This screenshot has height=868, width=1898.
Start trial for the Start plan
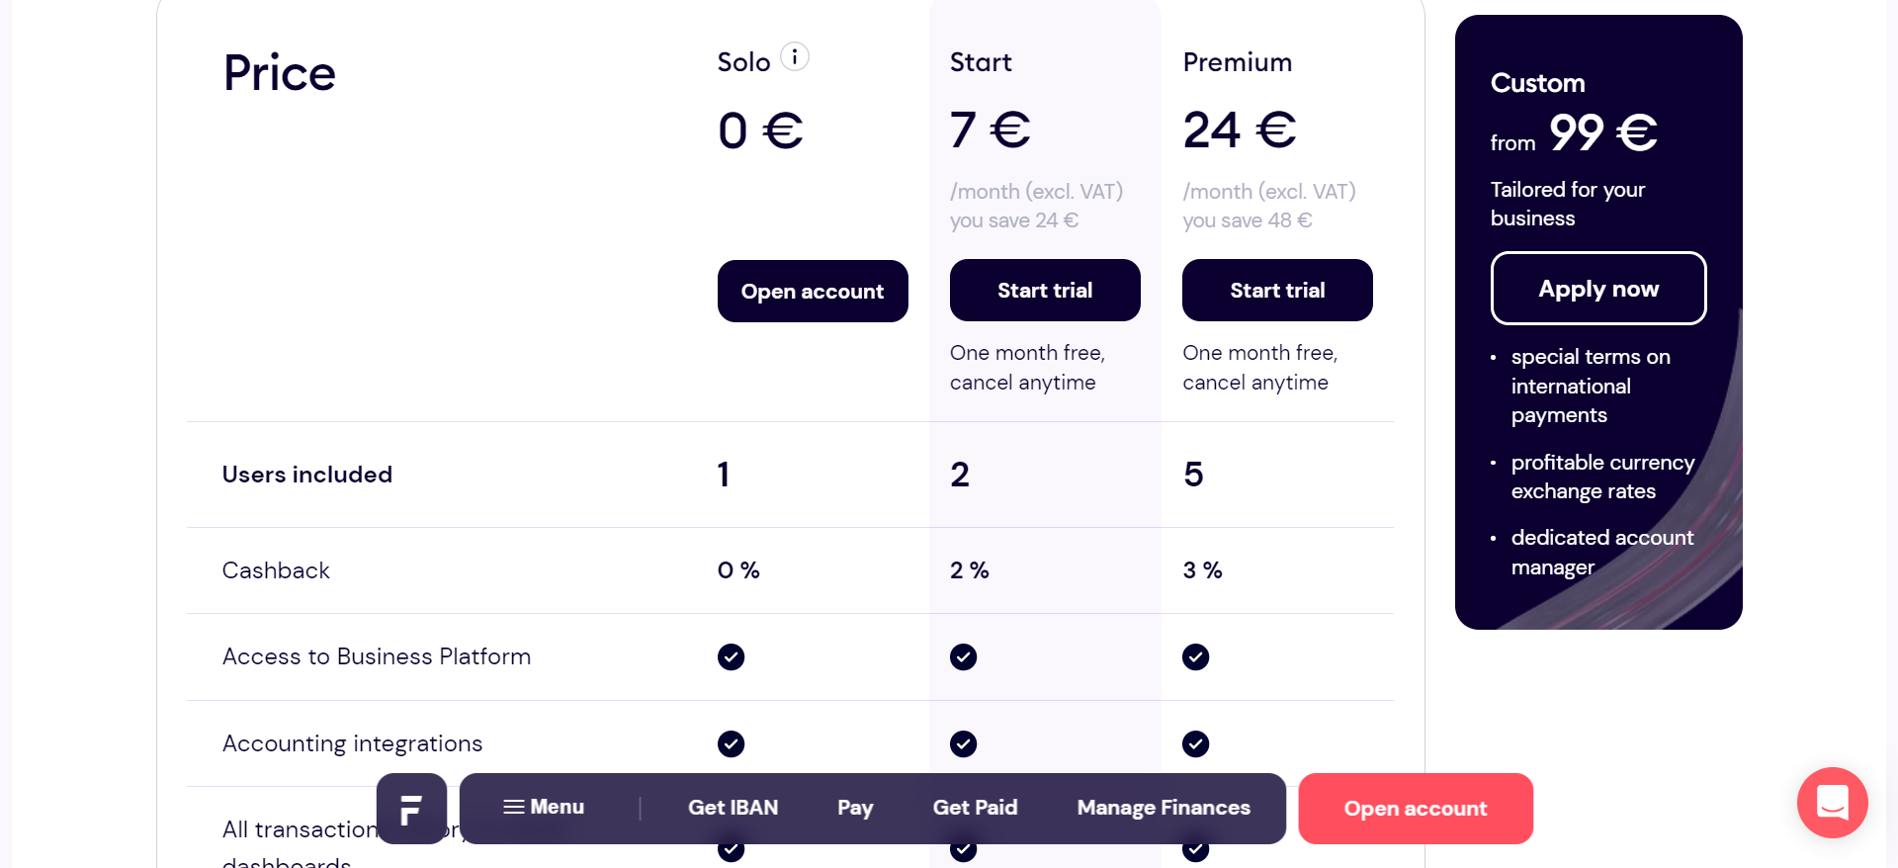coord(1045,291)
